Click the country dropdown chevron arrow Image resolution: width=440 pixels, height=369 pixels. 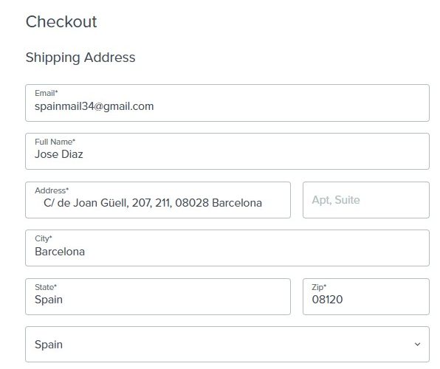417,344
